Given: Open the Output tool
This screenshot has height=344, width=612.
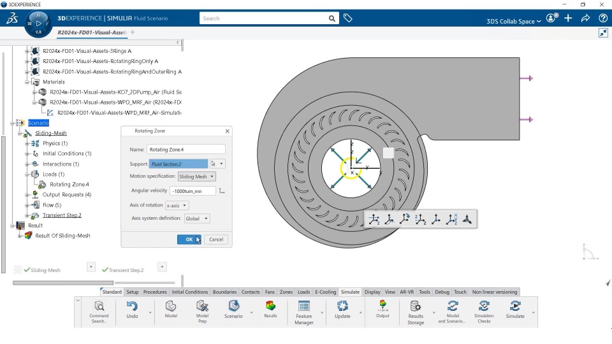Looking at the screenshot, I should click(x=382, y=310).
